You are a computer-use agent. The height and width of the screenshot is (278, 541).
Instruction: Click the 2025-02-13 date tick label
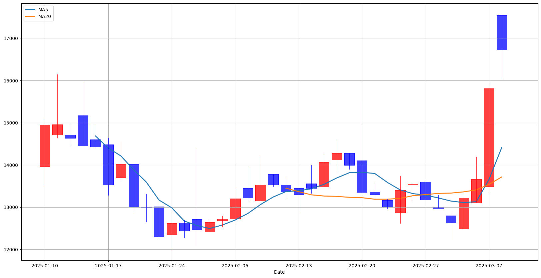[299, 266]
